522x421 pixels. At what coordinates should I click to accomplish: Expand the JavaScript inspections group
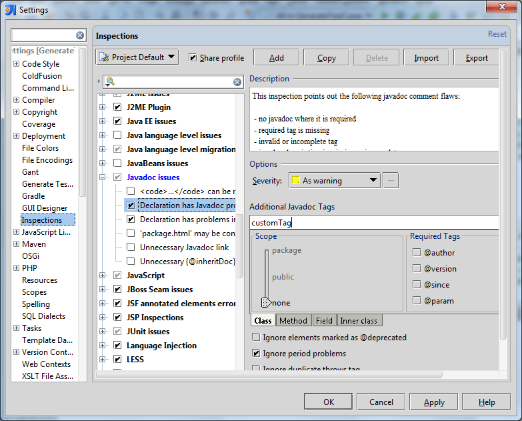click(x=102, y=275)
